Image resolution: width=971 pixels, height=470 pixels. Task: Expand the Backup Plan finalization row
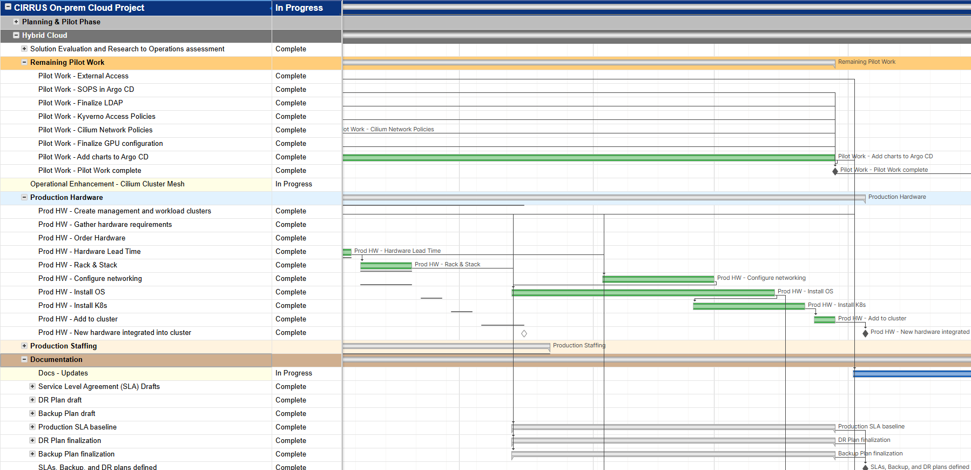pyautogui.click(x=32, y=454)
